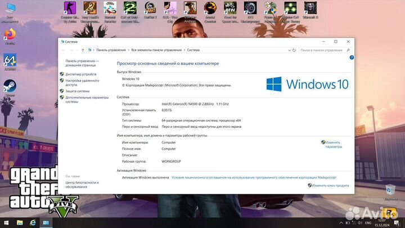This screenshot has height=228, width=405.
Task: Launch Call of Duty Modern Warfare 2
Action: coord(130,12)
